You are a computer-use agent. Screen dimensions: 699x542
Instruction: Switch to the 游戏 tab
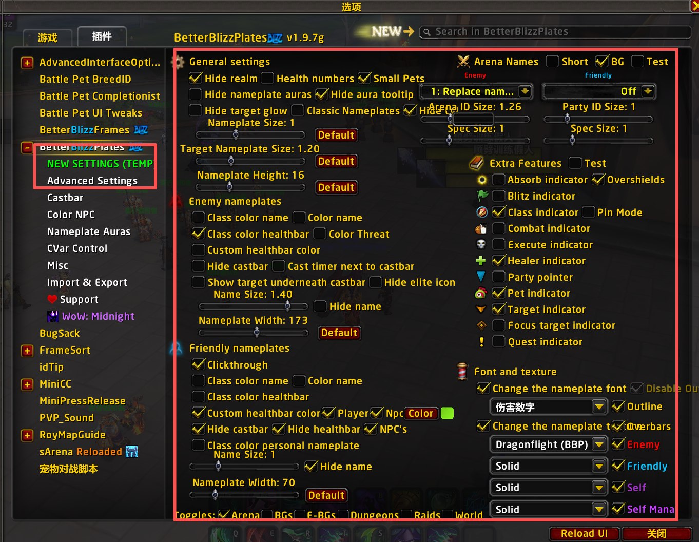pos(48,37)
